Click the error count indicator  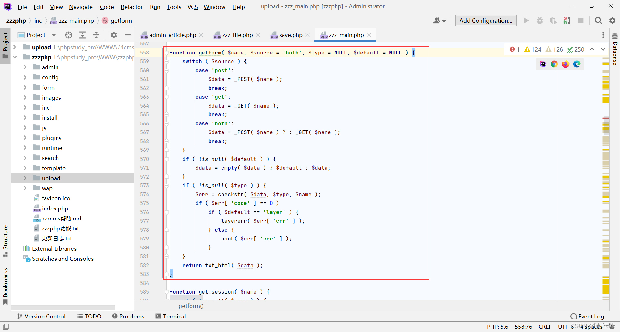[515, 49]
